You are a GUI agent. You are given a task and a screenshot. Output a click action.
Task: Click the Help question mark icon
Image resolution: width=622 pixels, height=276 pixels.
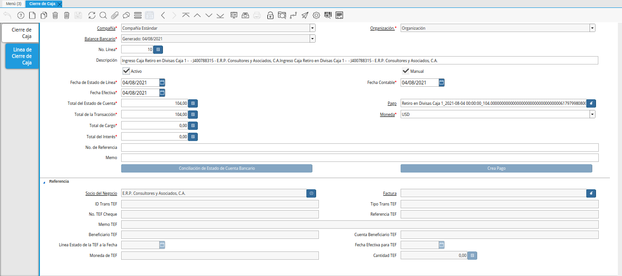click(20, 15)
